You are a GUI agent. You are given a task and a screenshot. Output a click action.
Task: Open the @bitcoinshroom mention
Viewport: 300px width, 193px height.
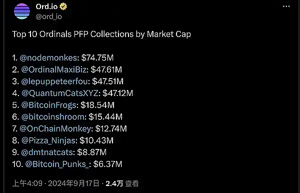click(x=53, y=116)
